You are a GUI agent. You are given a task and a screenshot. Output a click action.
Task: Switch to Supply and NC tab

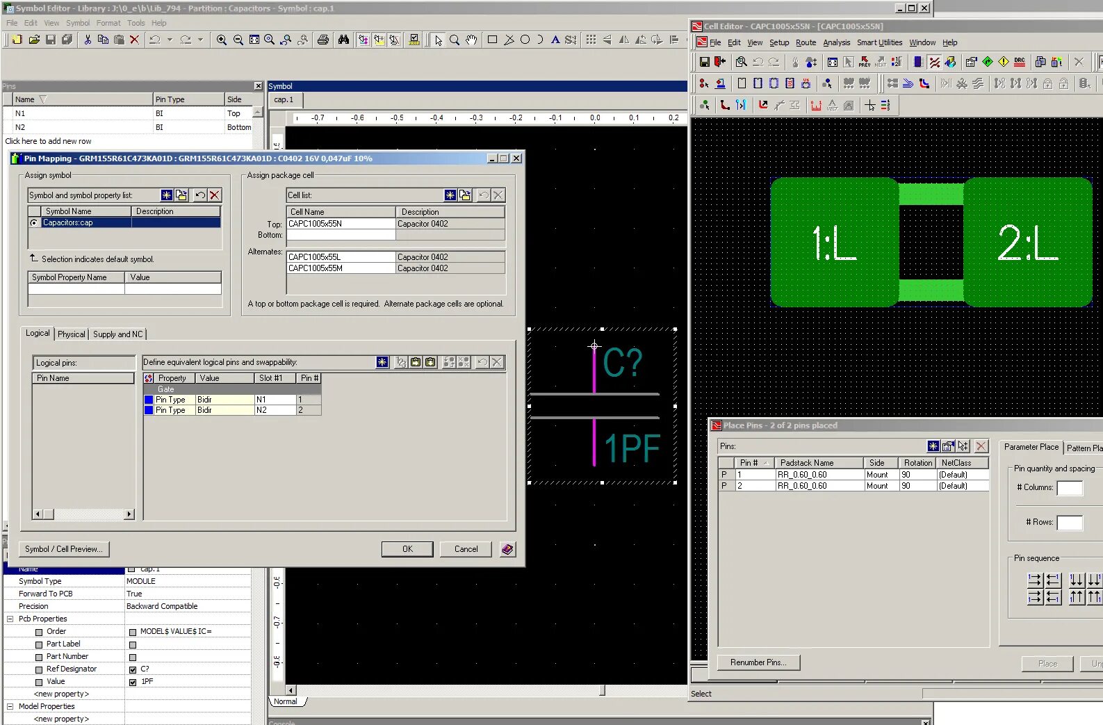click(x=117, y=334)
